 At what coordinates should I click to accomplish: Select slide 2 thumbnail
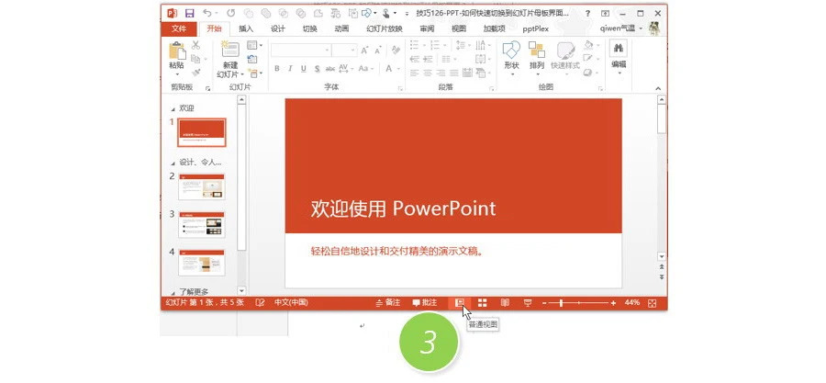[x=201, y=186]
